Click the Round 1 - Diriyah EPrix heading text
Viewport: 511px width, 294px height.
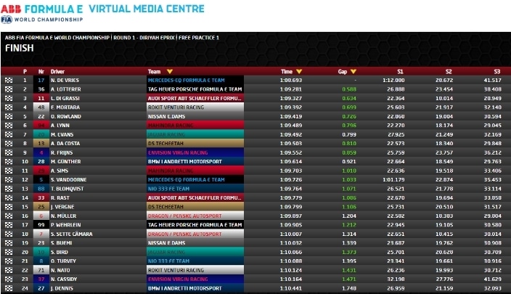144,38
